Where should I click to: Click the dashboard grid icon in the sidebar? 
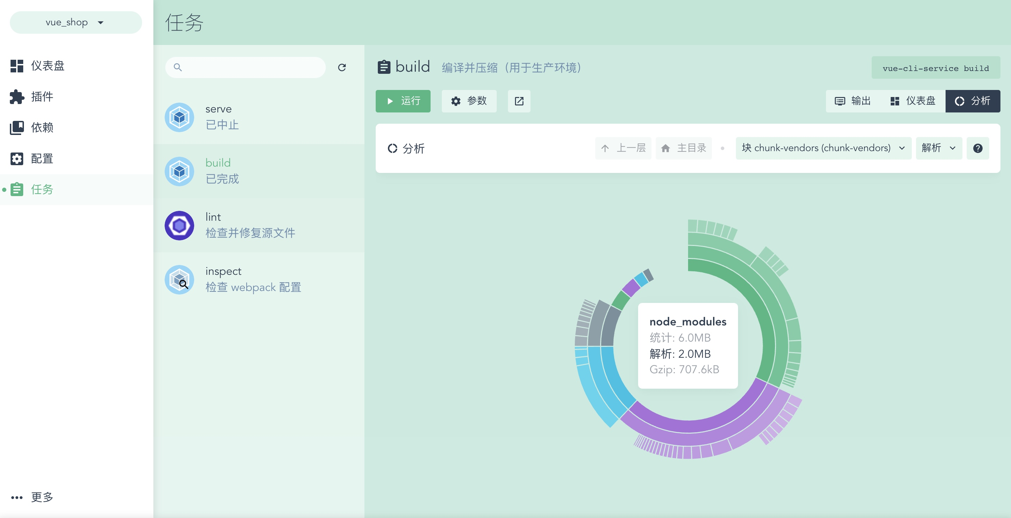17,66
